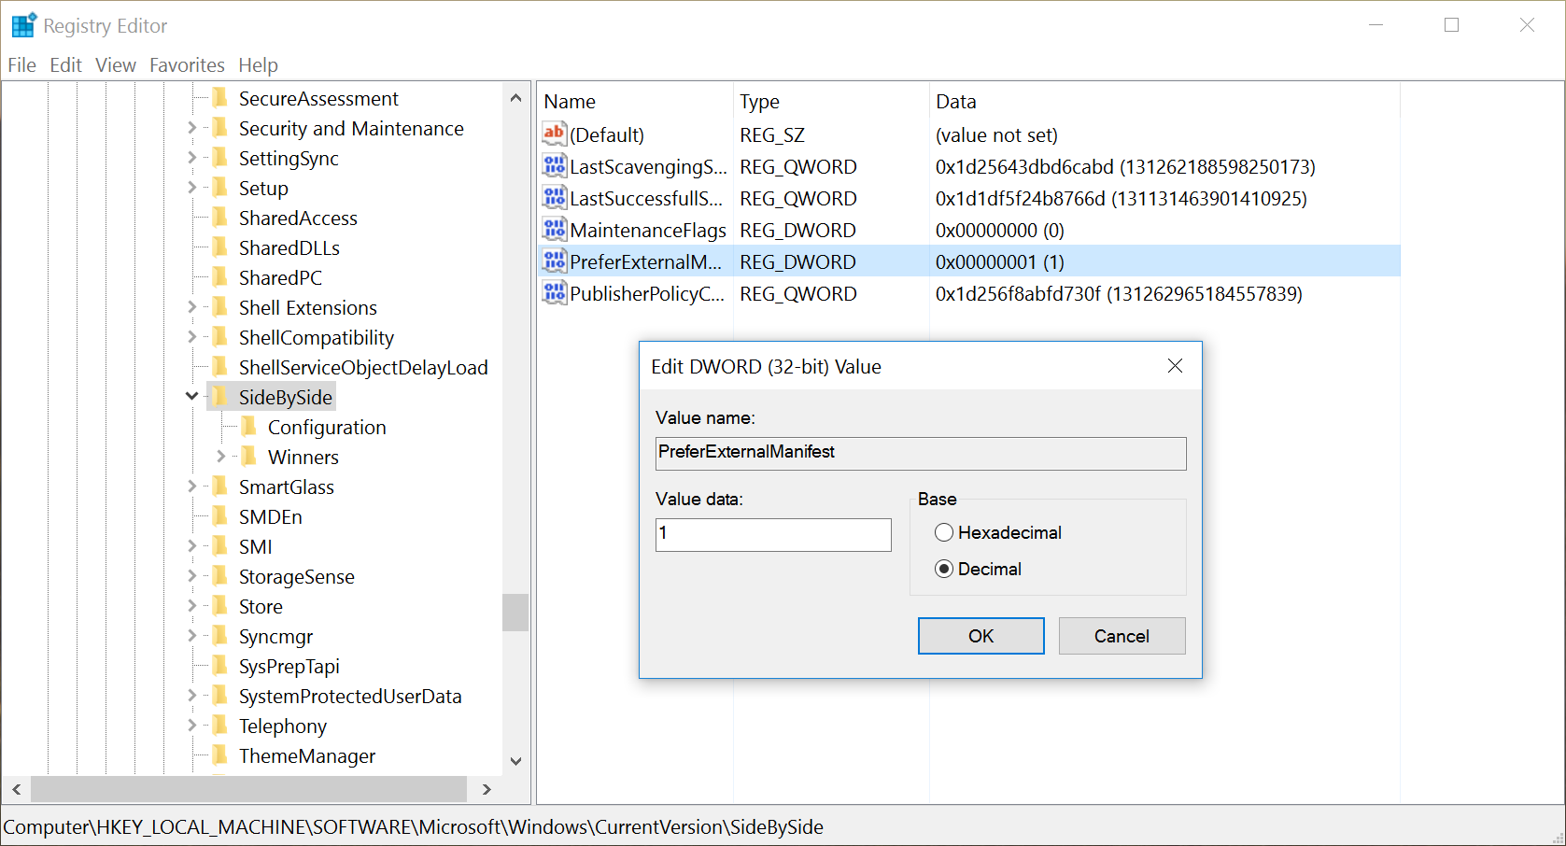This screenshot has width=1566, height=846.
Task: Click the SmartGlass folder icon
Action: pyautogui.click(x=220, y=486)
